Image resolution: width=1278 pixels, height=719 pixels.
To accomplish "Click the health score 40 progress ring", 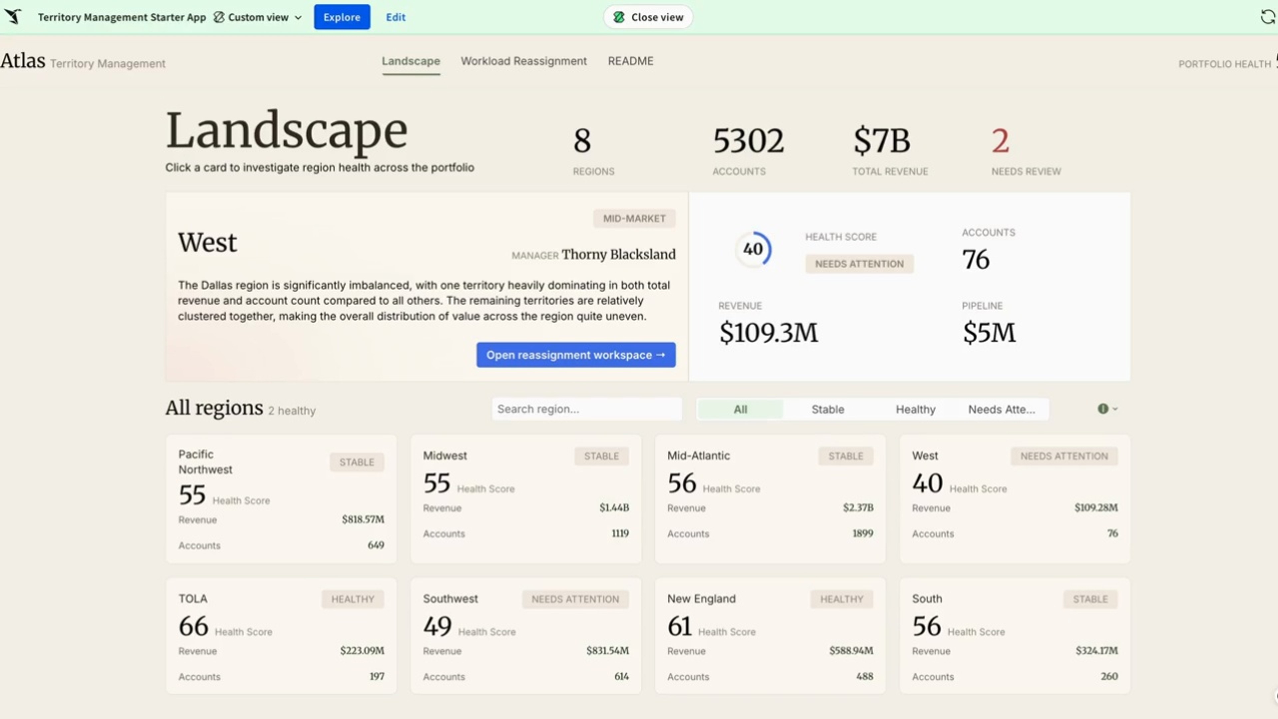I will coord(753,249).
